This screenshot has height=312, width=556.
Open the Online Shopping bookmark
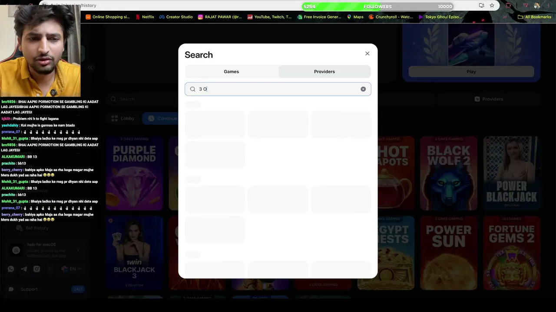(108, 17)
